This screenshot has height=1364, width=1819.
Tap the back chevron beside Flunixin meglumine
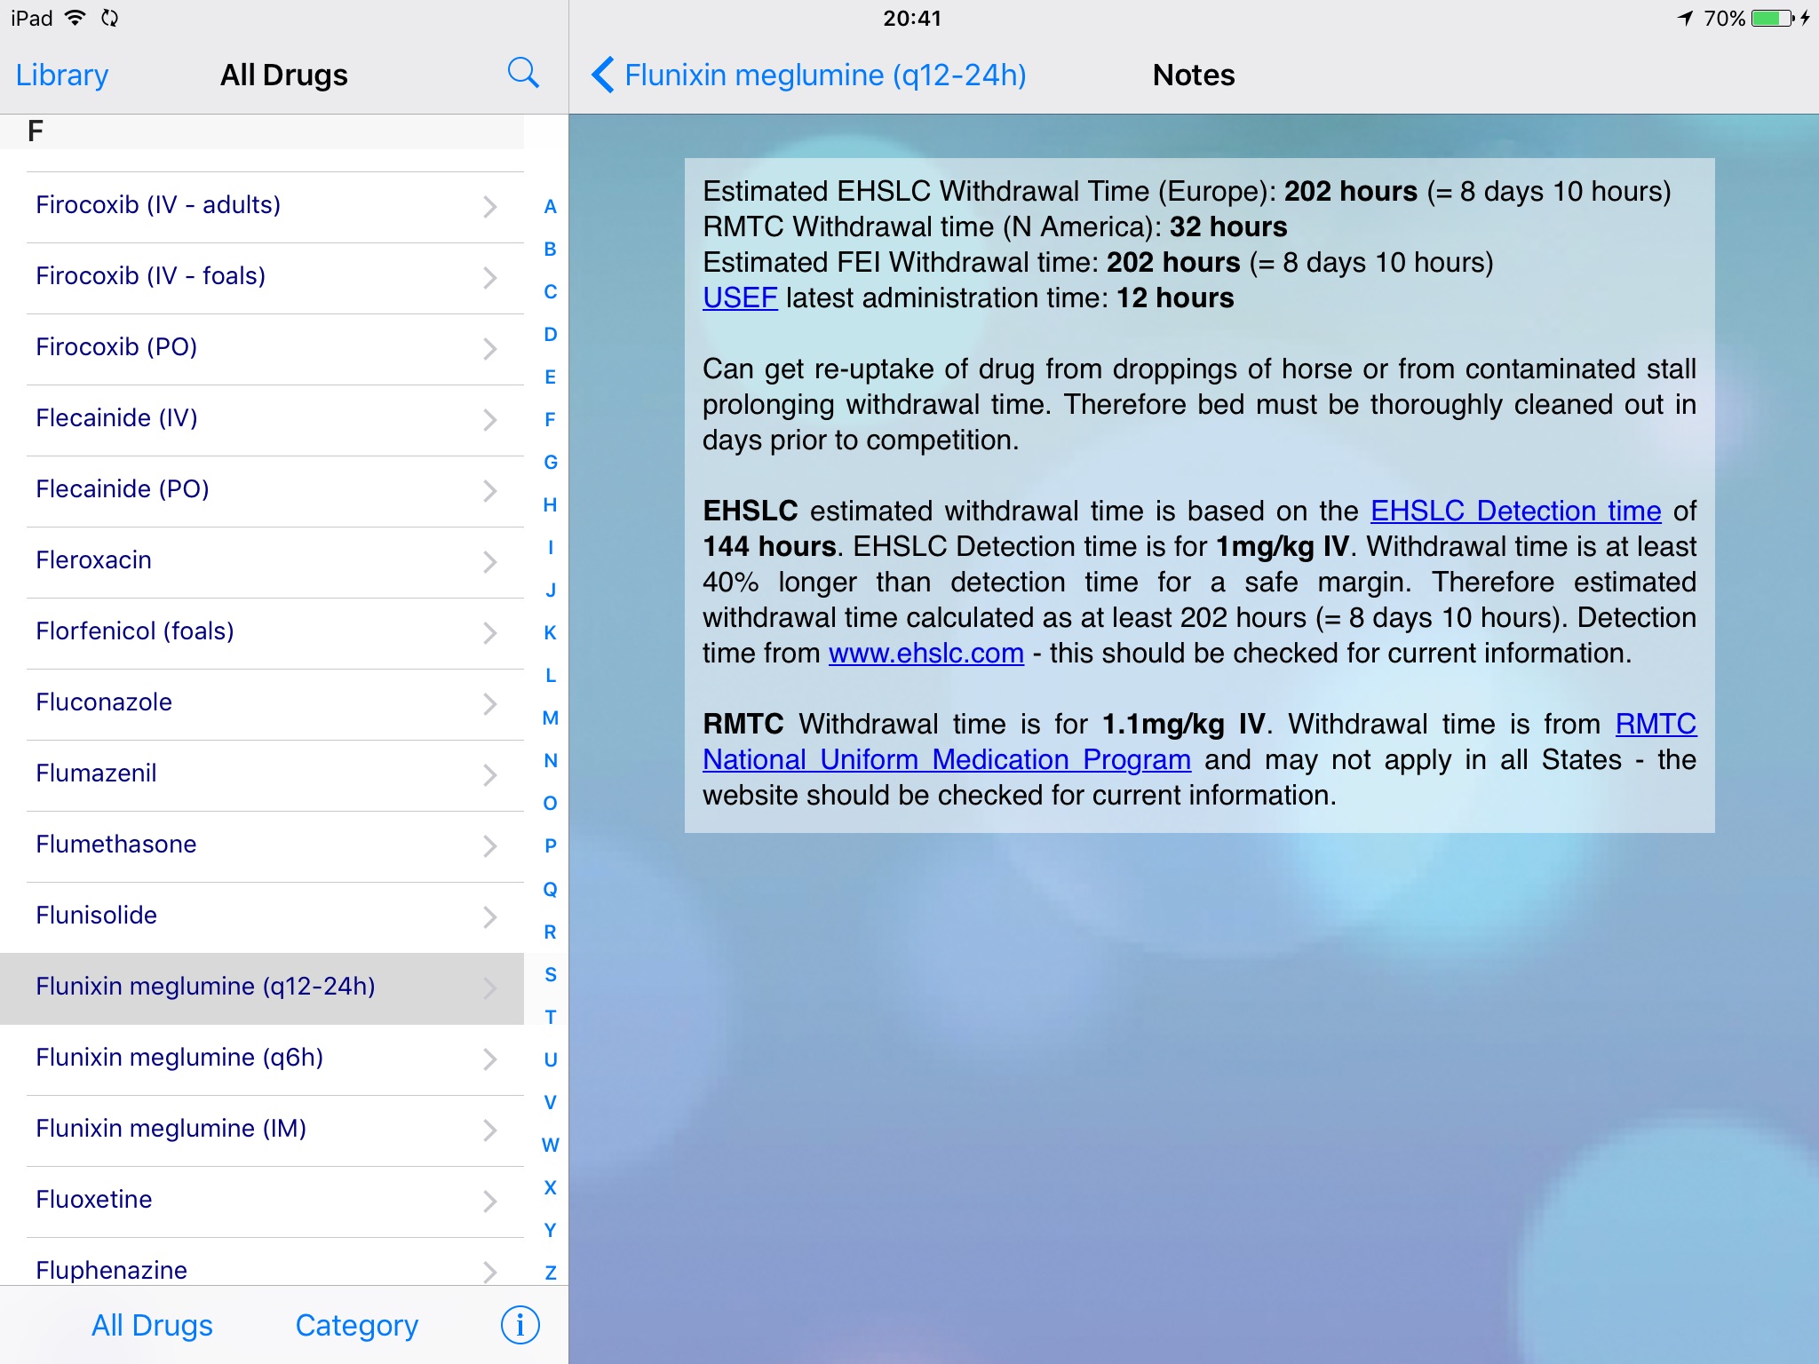tap(603, 75)
